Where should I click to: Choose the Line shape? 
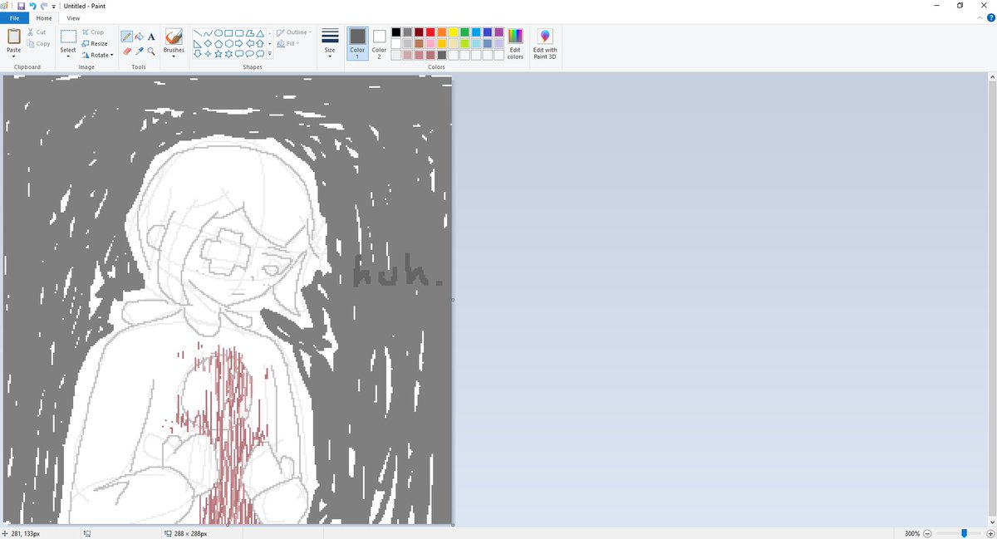[198, 32]
